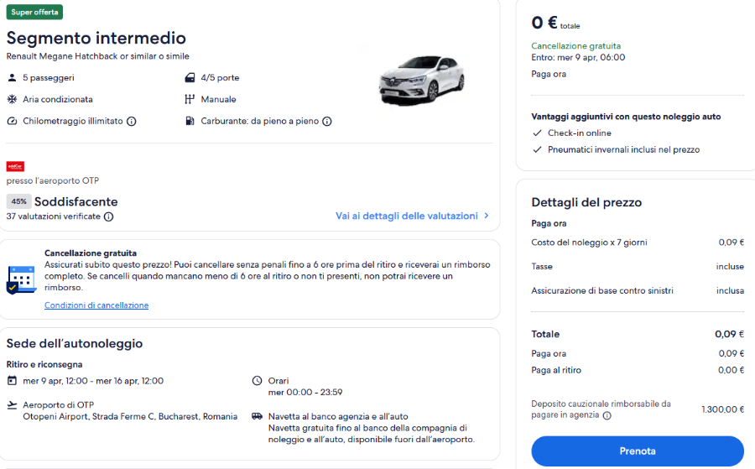Open the Condizioni di cancellazione link
The image size is (755, 469).
click(x=96, y=305)
